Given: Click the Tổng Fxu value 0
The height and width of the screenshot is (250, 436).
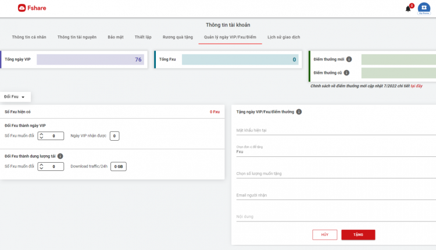Looking at the screenshot, I should click(294, 59).
